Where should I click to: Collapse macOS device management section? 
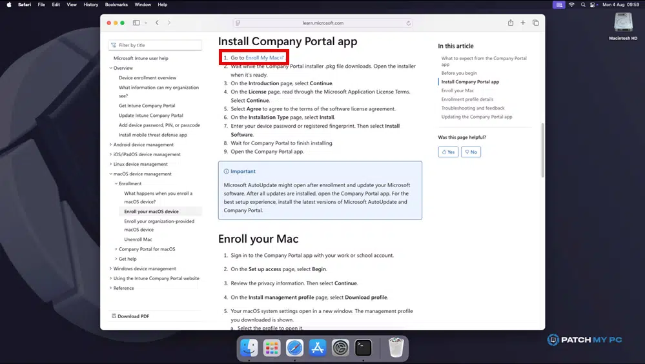pos(110,174)
